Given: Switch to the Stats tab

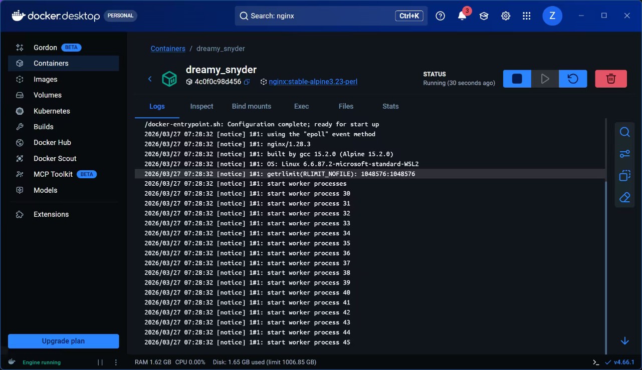Looking at the screenshot, I should [x=390, y=107].
